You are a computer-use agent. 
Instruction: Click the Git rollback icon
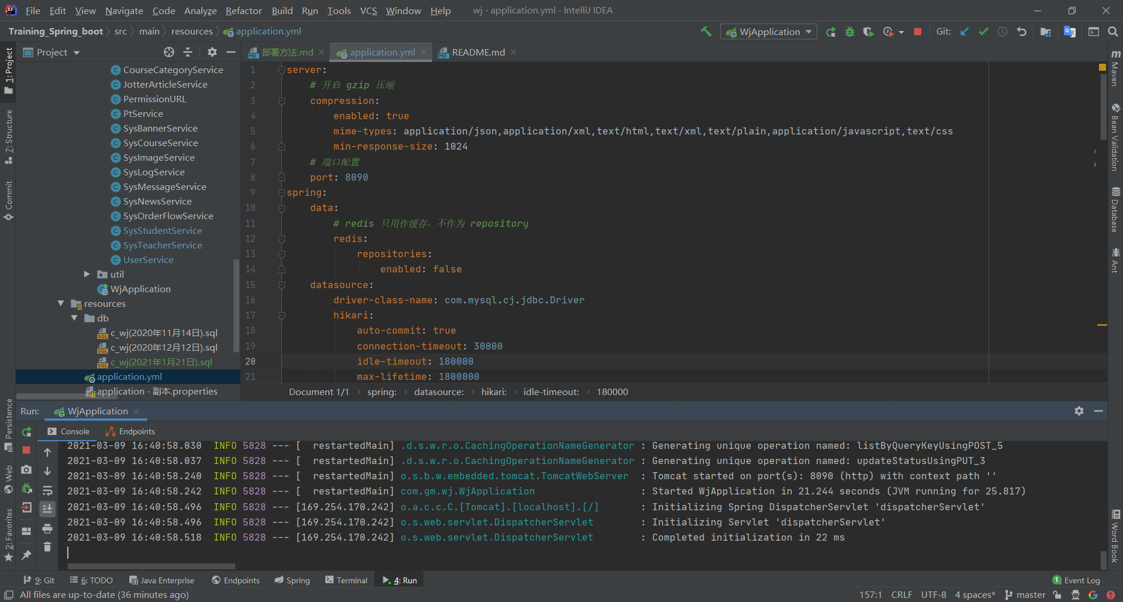pyautogui.click(x=1022, y=32)
